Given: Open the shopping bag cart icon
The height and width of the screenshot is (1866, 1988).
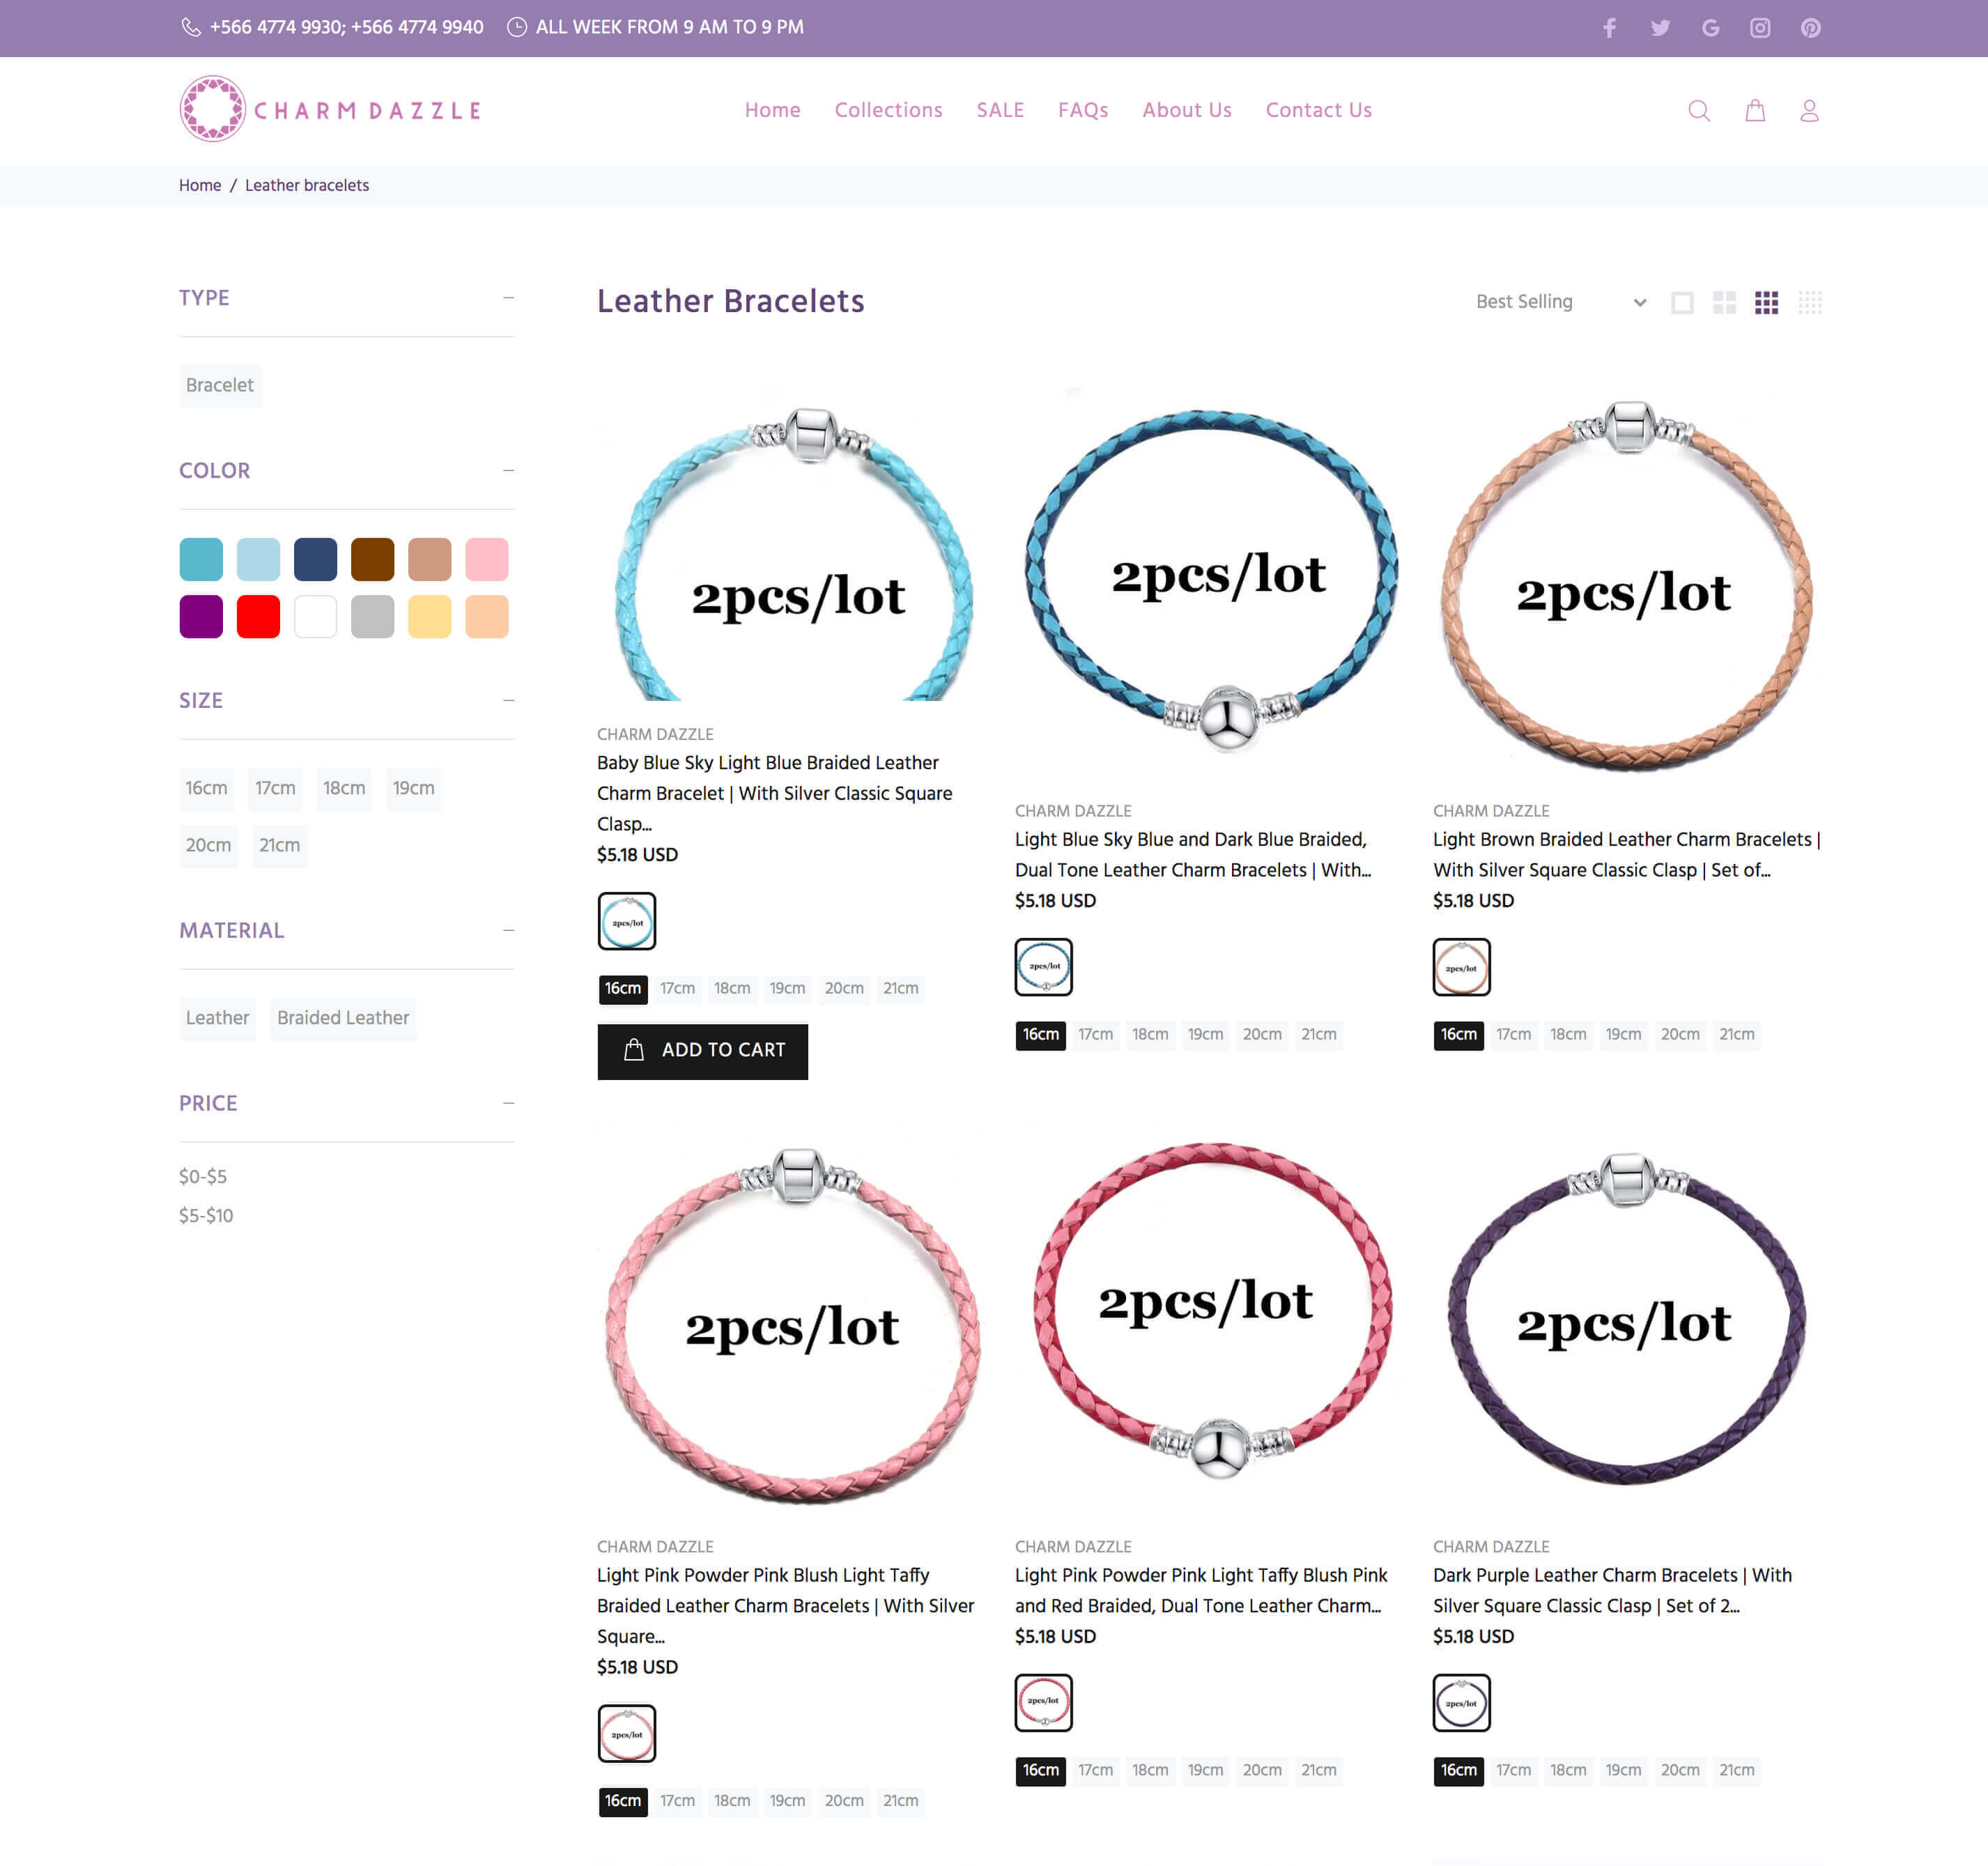Looking at the screenshot, I should [x=1754, y=111].
